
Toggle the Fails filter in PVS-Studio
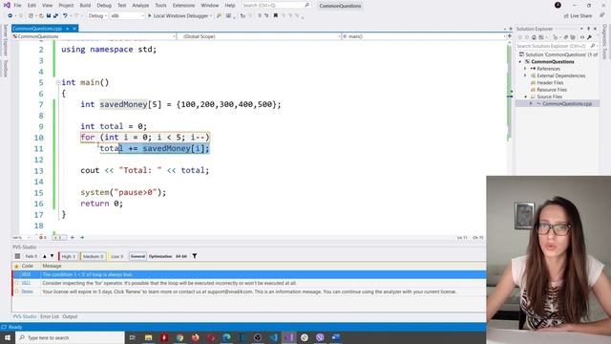[31, 256]
